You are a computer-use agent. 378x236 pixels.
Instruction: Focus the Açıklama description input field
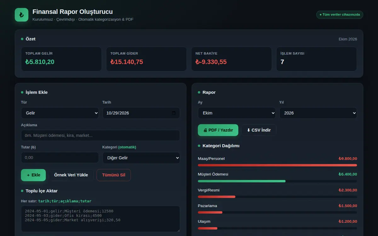tap(100, 135)
